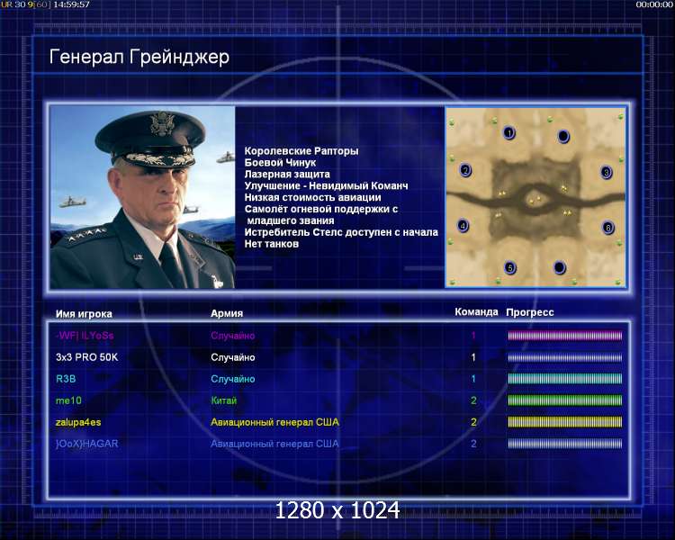Click the 'Прогресс' column header
This screenshot has height=540, width=675.
(x=530, y=312)
